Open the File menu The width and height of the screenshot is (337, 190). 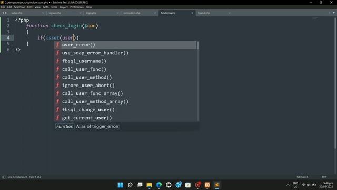(x=3, y=7)
